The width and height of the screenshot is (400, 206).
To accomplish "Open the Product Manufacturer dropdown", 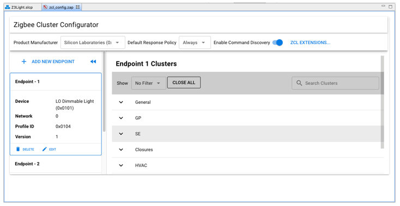I will click(93, 42).
